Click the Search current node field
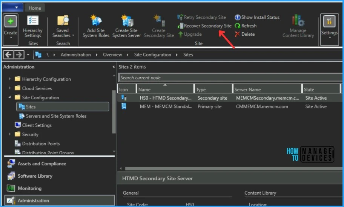 point(230,78)
